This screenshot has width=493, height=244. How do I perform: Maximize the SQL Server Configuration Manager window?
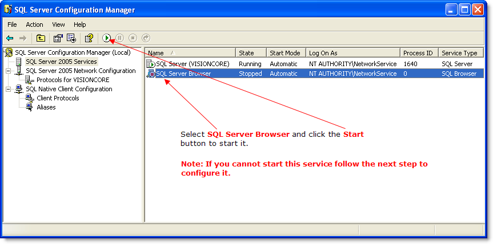pyautogui.click(x=464, y=10)
